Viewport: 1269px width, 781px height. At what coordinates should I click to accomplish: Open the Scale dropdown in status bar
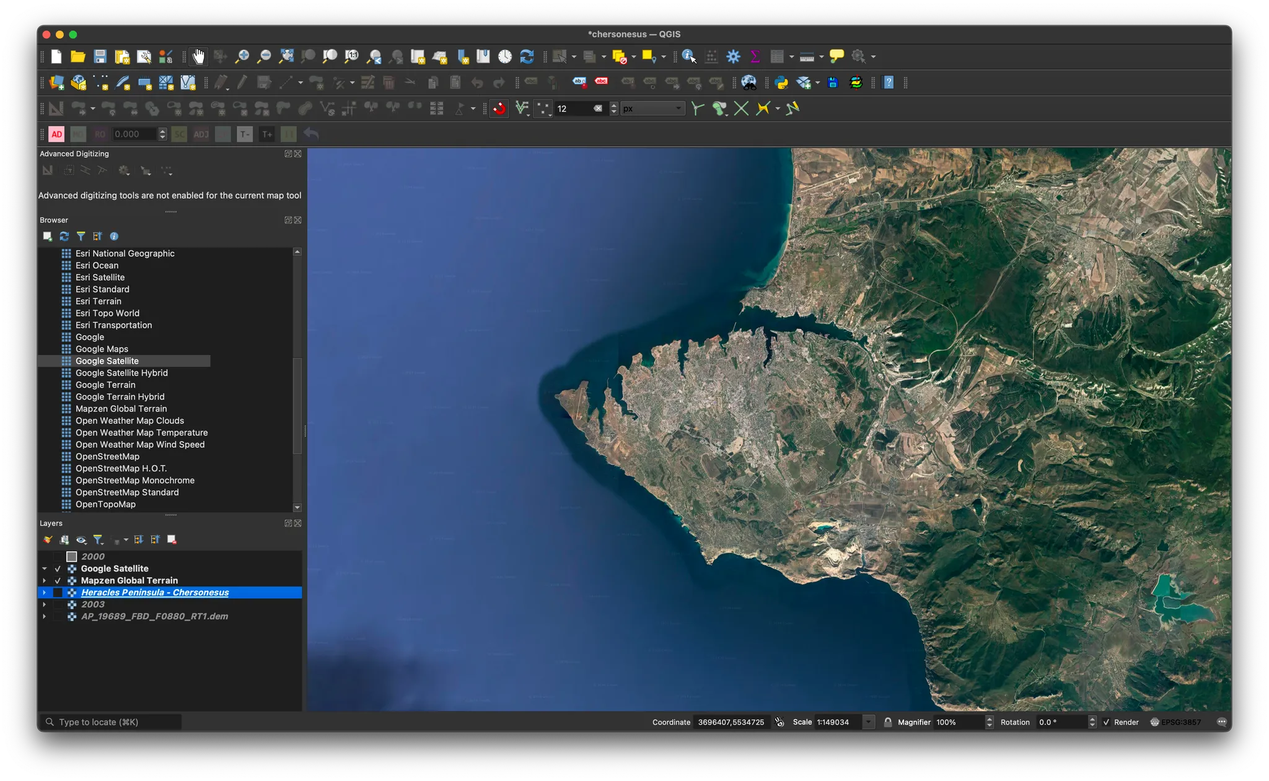[869, 722]
